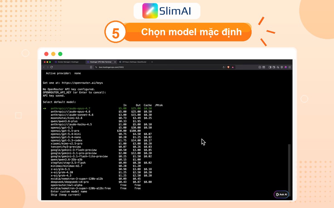Select openai/gpt-5.4-nano model
The height and width of the screenshot is (208, 334).
(x=66, y=137)
